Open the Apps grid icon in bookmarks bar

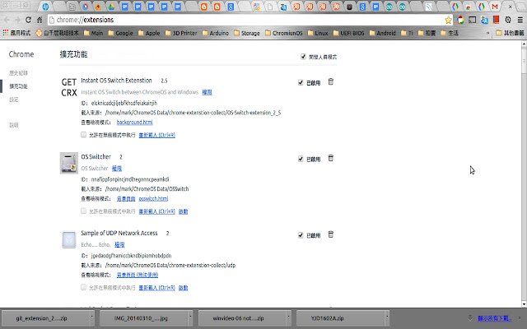tap(6, 33)
